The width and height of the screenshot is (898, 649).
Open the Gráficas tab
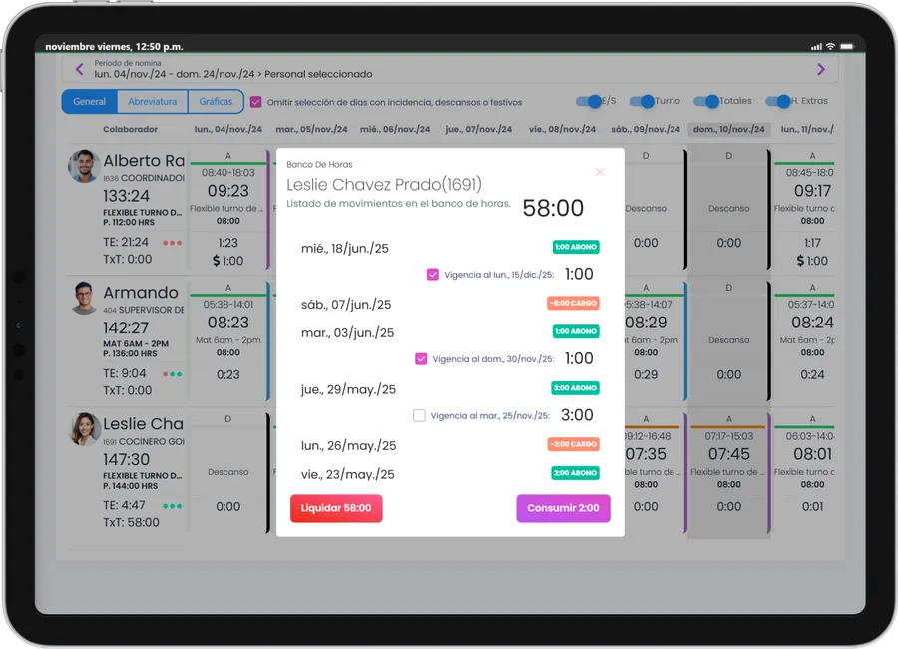[x=216, y=102]
